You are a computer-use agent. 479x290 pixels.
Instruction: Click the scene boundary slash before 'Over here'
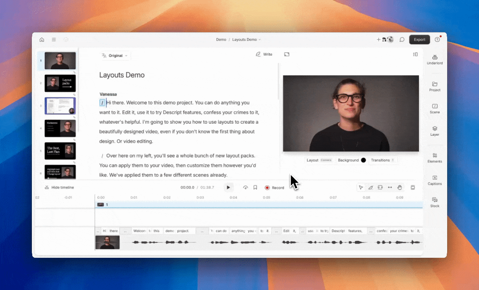coord(102,156)
